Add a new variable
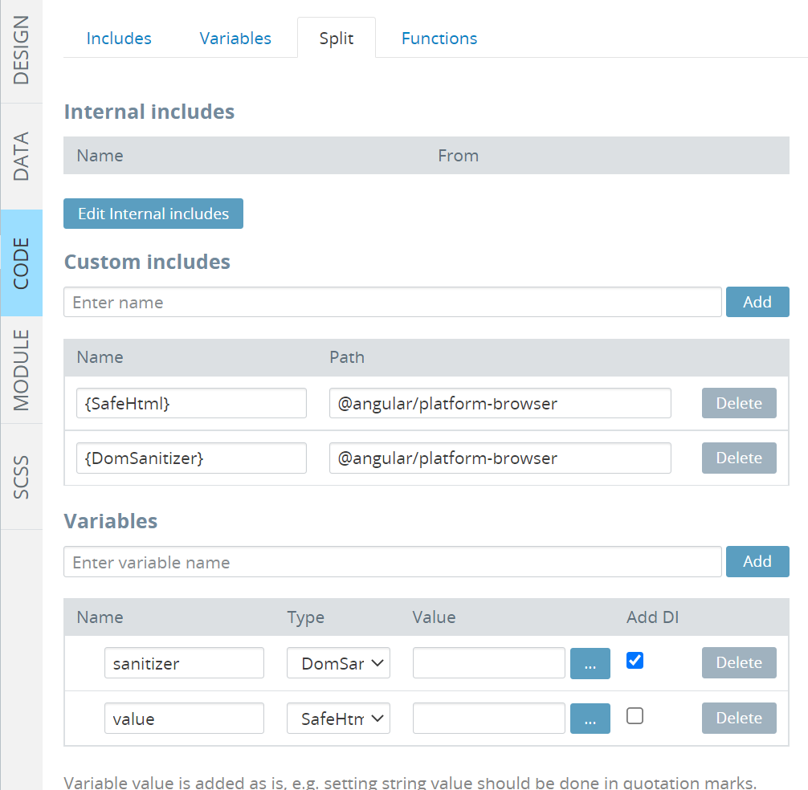Image resolution: width=808 pixels, height=790 pixels. coord(757,562)
